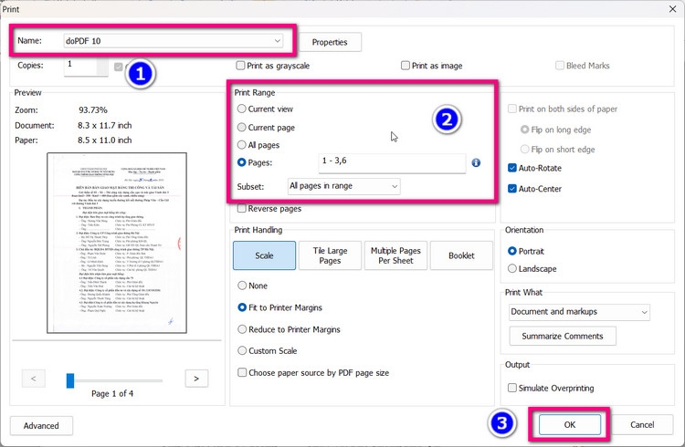
Task: Open Advanced print settings
Action: click(41, 426)
